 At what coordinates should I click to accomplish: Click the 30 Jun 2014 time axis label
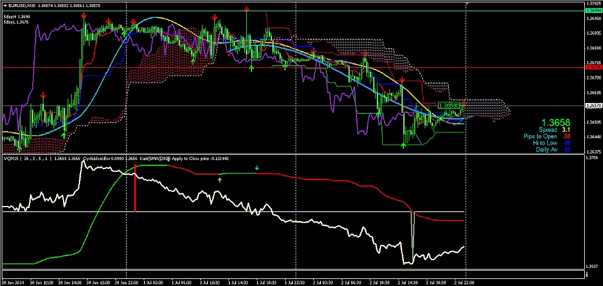pos(13,282)
